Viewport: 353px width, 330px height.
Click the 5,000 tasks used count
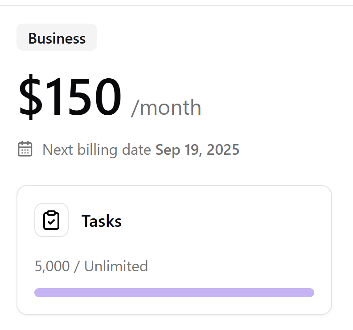[x=52, y=266]
